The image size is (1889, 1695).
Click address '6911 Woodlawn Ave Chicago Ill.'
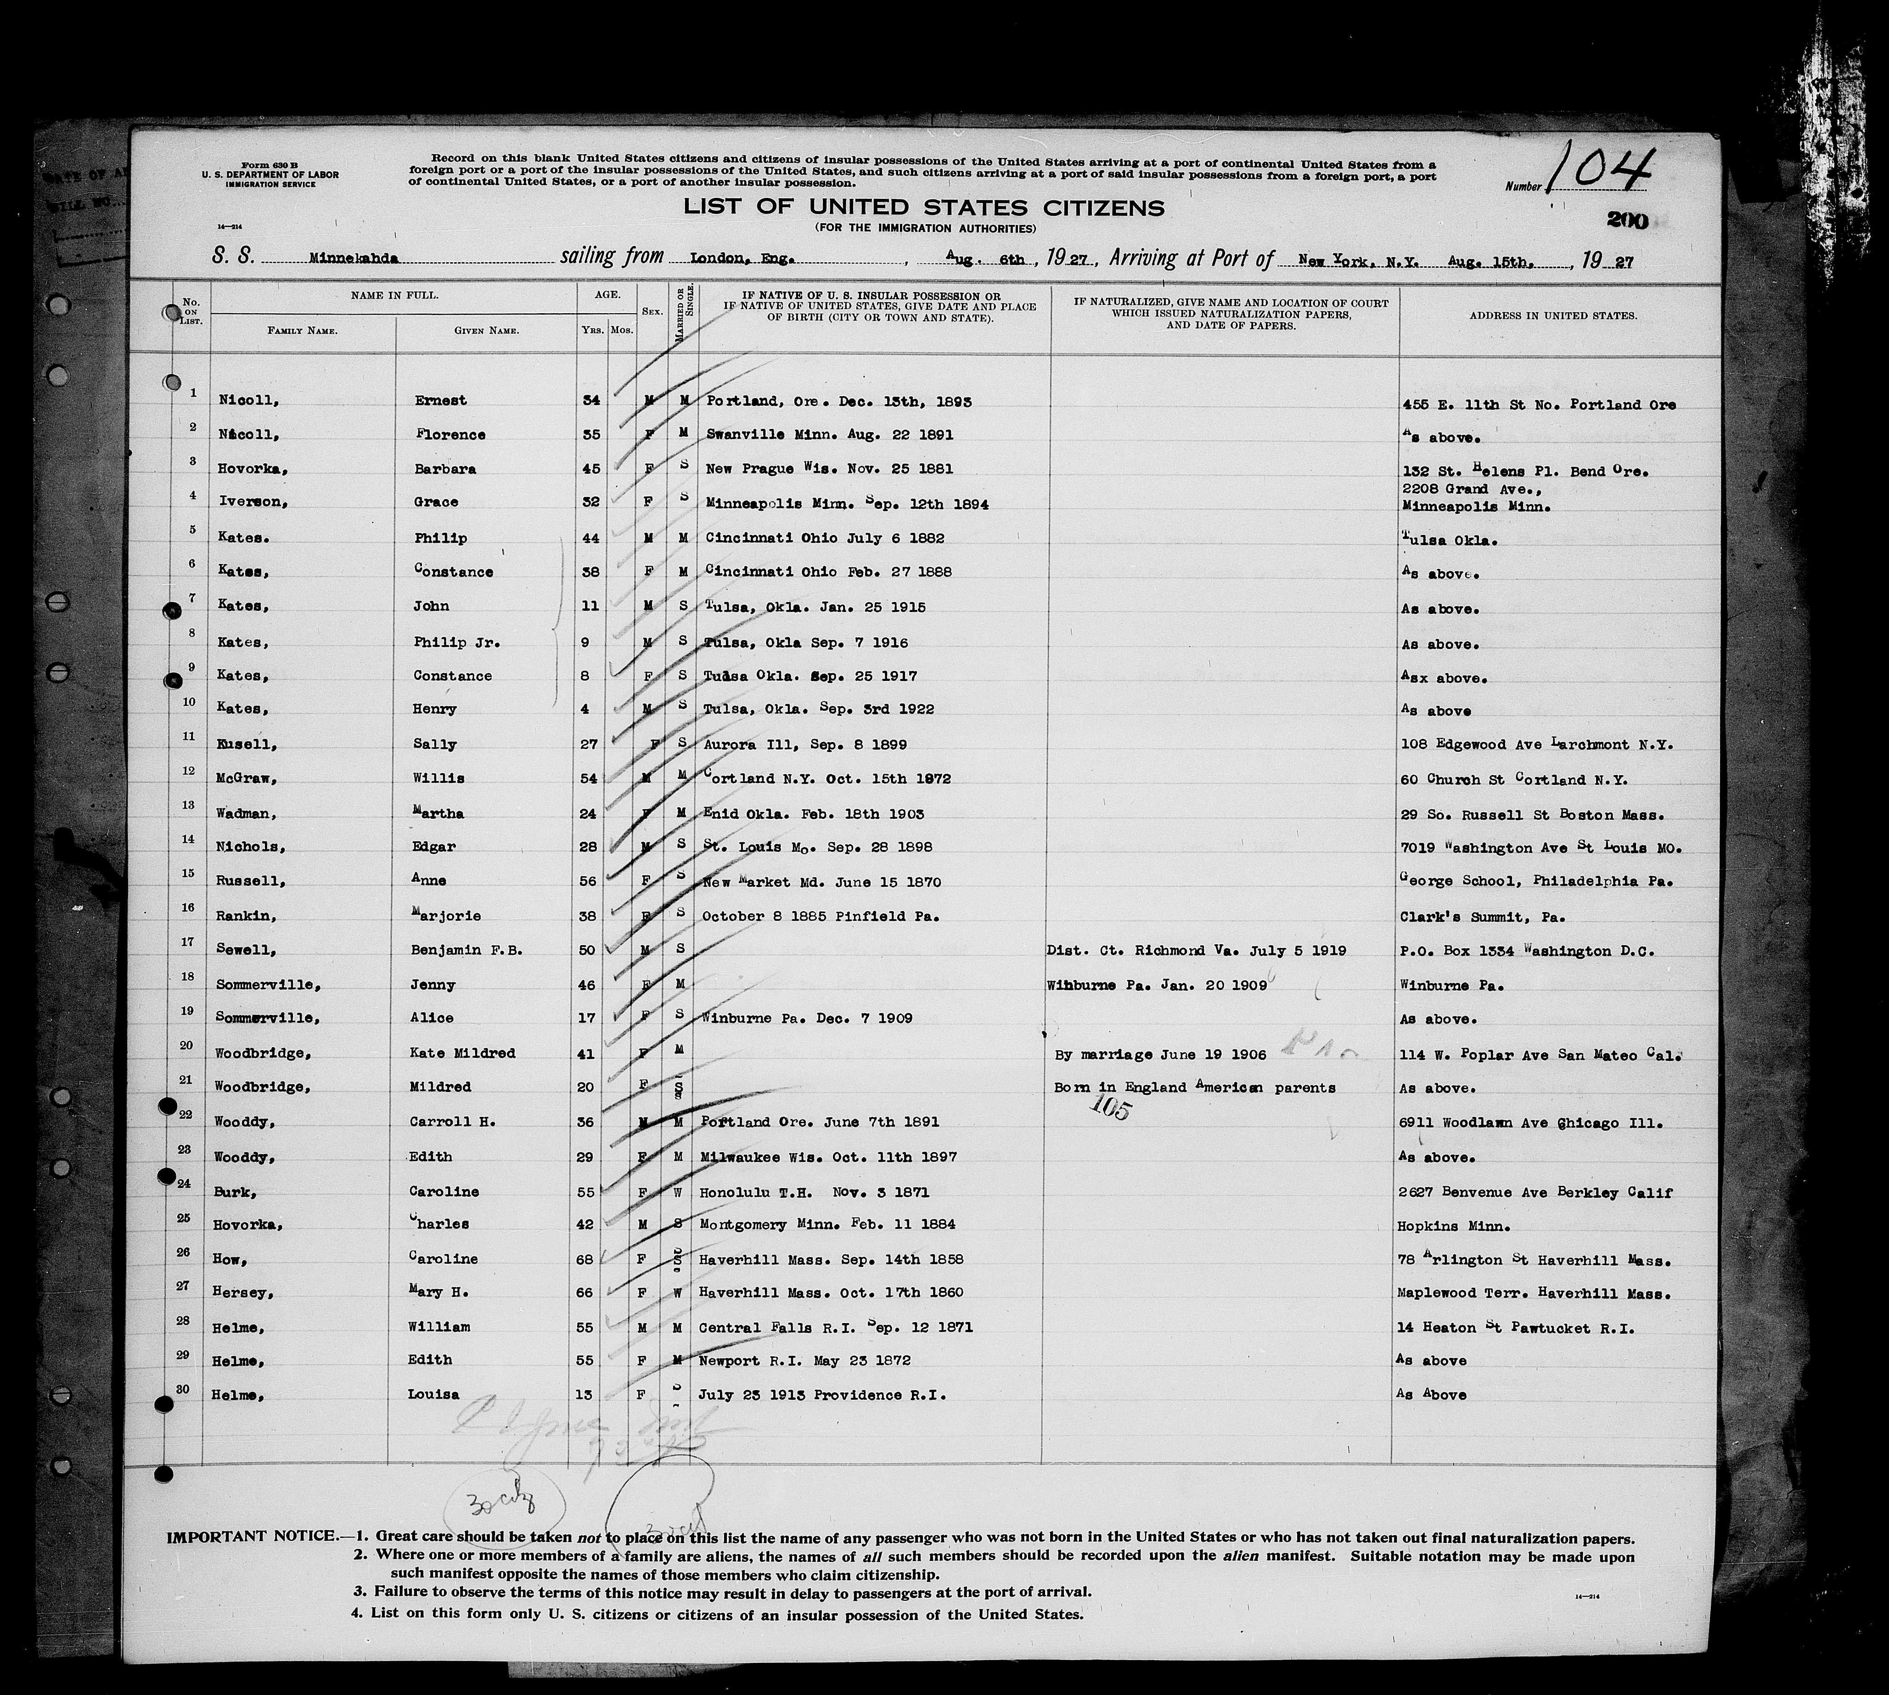pyautogui.click(x=1531, y=1123)
